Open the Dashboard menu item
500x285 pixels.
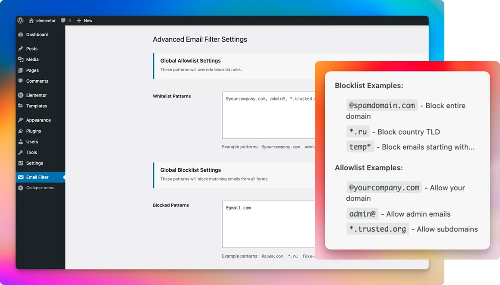pyautogui.click(x=37, y=34)
